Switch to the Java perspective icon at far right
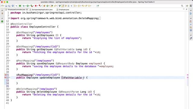The height and width of the screenshot is (109, 193). point(191,6)
